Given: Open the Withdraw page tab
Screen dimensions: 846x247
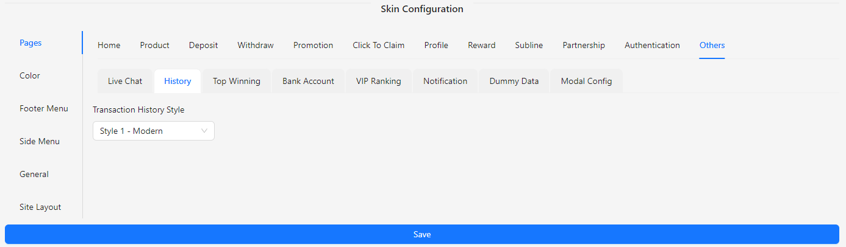Looking at the screenshot, I should click(x=256, y=45).
